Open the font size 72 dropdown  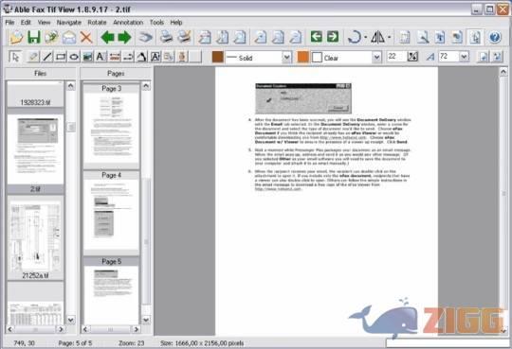coord(464,57)
